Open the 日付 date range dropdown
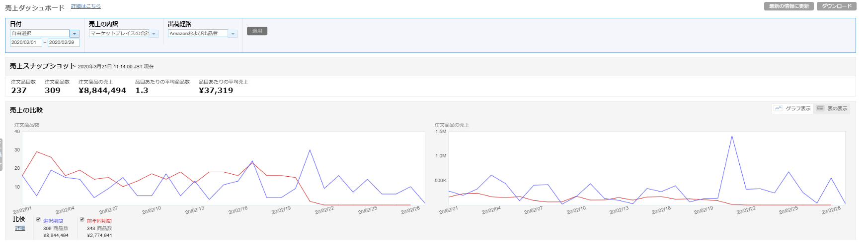 [74, 34]
